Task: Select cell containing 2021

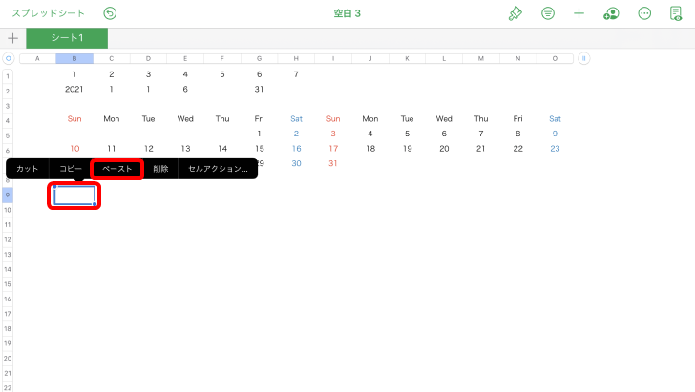Action: point(74,89)
